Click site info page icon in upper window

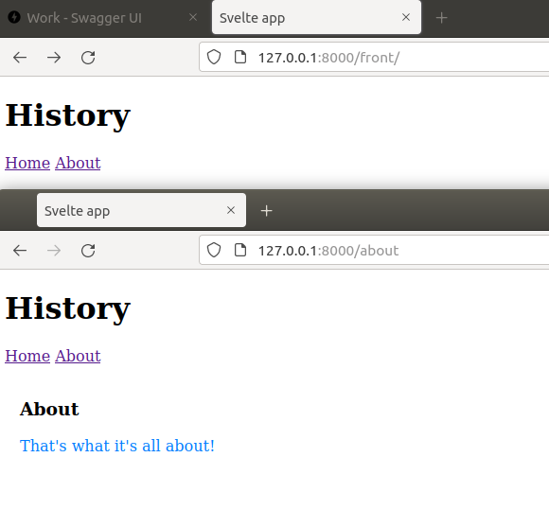[x=240, y=57]
